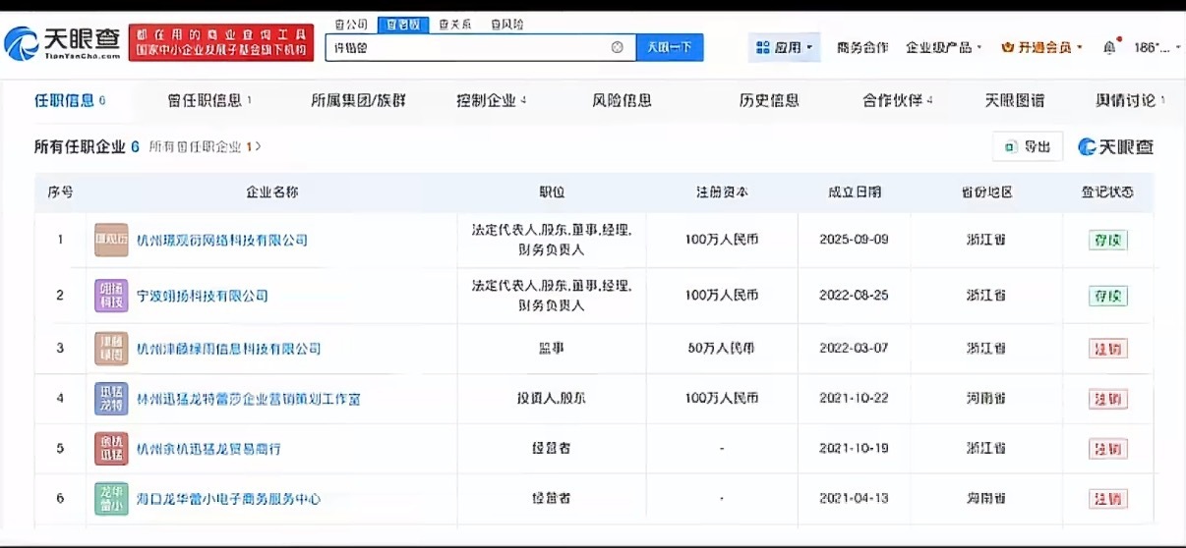1186x548 pixels.
Task: Switch to the 查风险 search tab
Action: [x=505, y=25]
